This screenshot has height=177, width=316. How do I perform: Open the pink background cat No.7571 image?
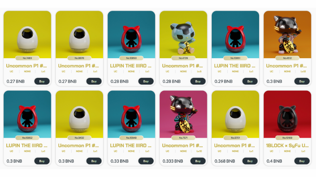click(x=183, y=114)
